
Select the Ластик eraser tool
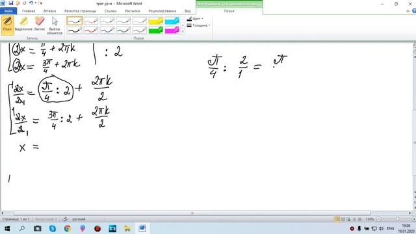point(40,24)
